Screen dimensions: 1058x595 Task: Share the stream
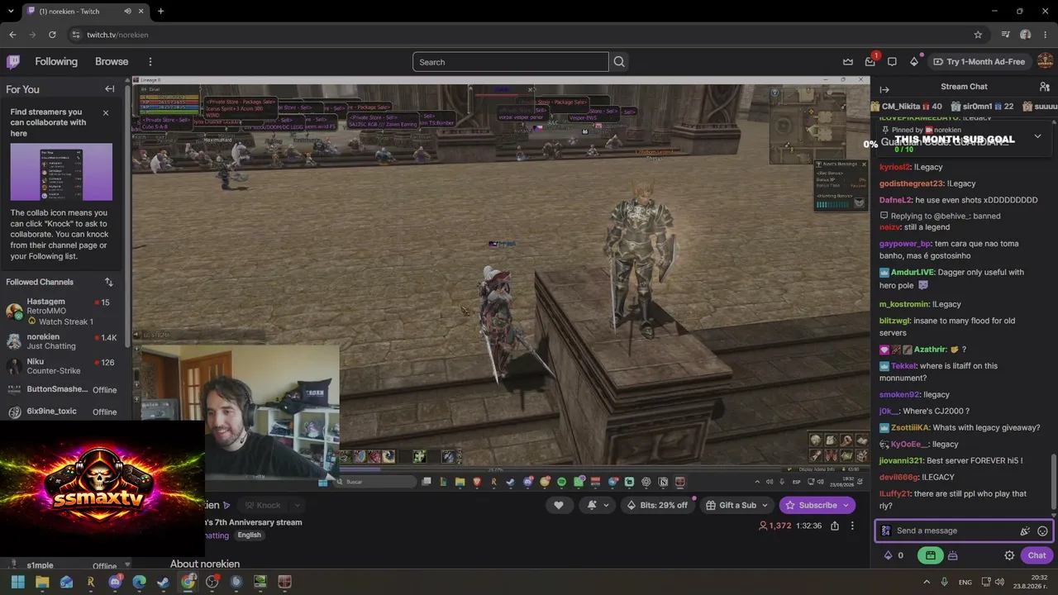835,526
